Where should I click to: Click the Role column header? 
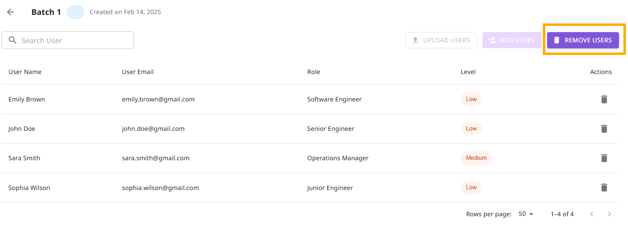click(314, 72)
